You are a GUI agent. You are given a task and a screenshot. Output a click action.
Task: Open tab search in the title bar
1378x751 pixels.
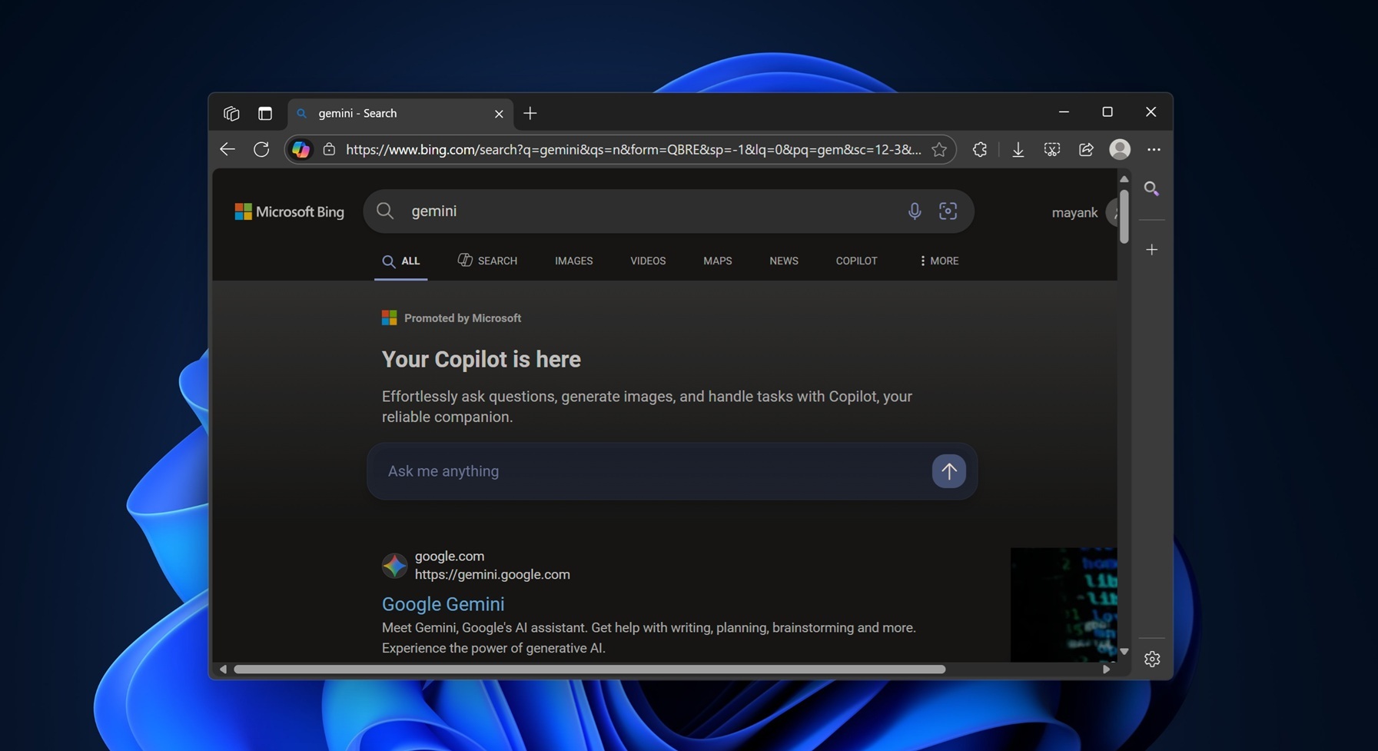click(231, 113)
